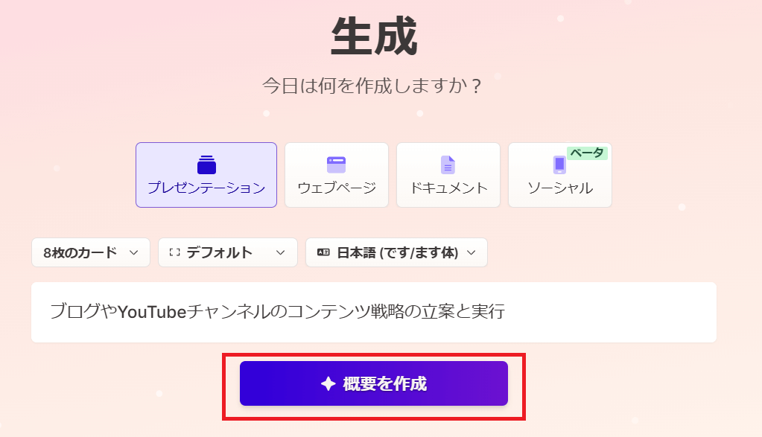This screenshot has height=437, width=762.
Task: Open the 8枚のカード count dropdown
Action: [91, 252]
